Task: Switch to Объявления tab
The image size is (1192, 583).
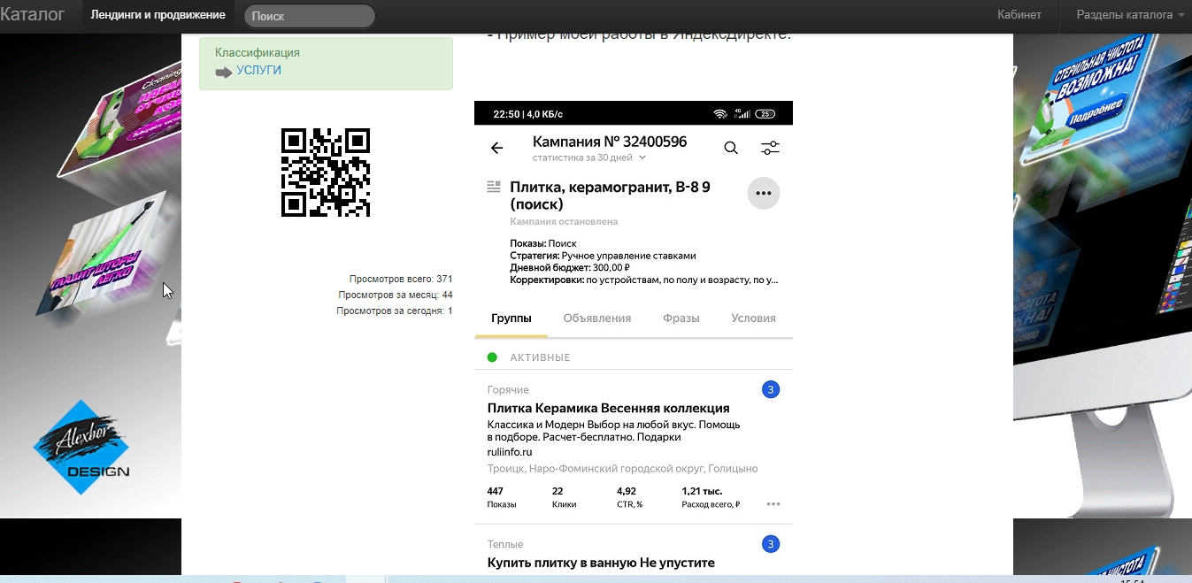Action: pyautogui.click(x=597, y=318)
